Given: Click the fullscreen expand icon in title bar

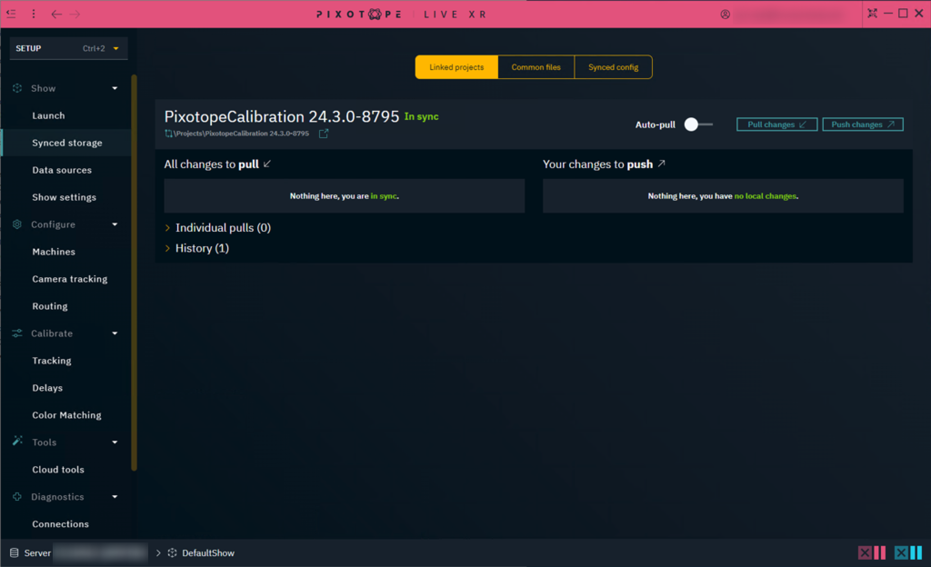Looking at the screenshot, I should tap(872, 14).
